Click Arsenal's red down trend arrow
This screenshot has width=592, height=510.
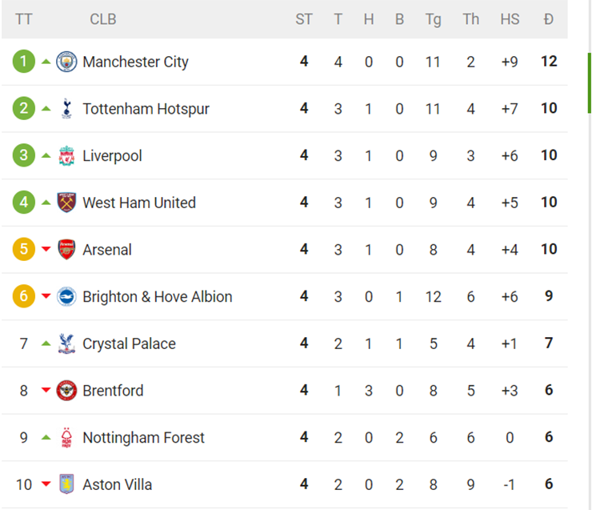[46, 250]
